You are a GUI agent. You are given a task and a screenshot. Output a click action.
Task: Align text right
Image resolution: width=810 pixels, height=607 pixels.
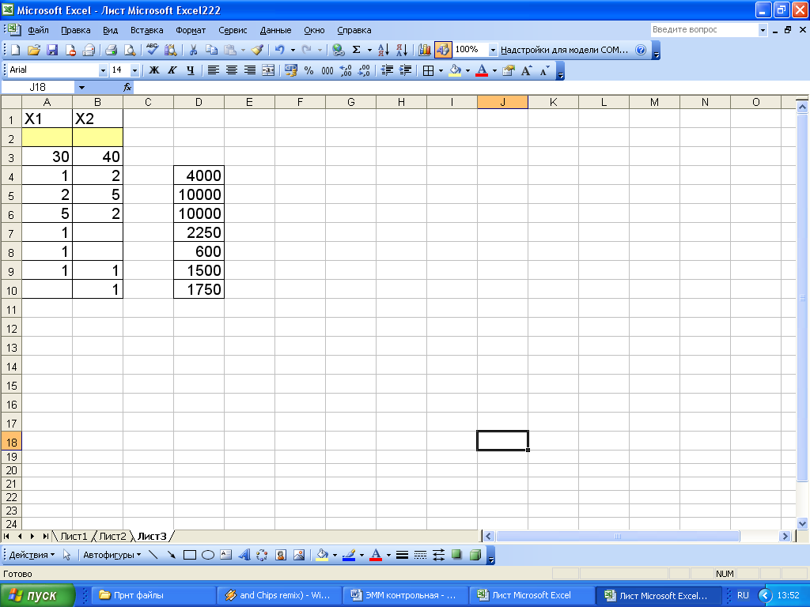250,70
